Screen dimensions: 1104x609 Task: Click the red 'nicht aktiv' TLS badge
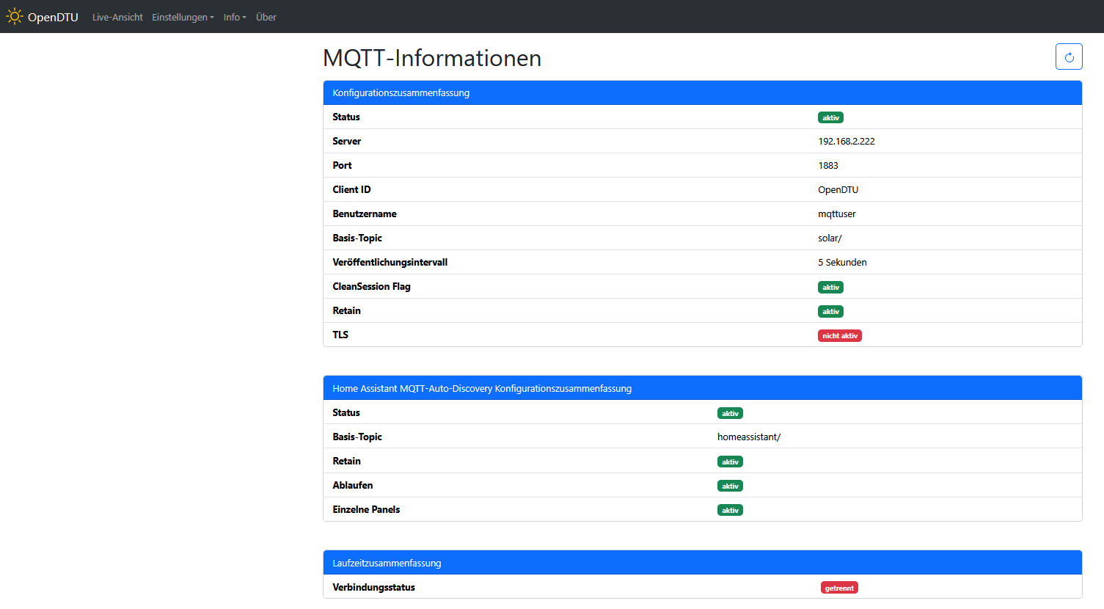pyautogui.click(x=839, y=335)
